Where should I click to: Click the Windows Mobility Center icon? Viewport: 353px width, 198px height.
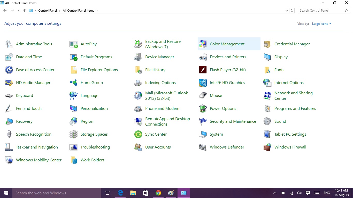9,160
